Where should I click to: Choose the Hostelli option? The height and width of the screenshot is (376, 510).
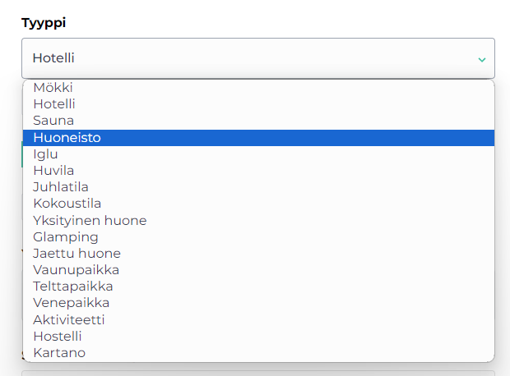(x=58, y=336)
